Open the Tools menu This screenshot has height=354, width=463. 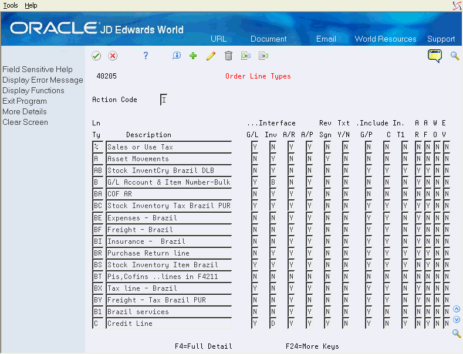[11, 5]
